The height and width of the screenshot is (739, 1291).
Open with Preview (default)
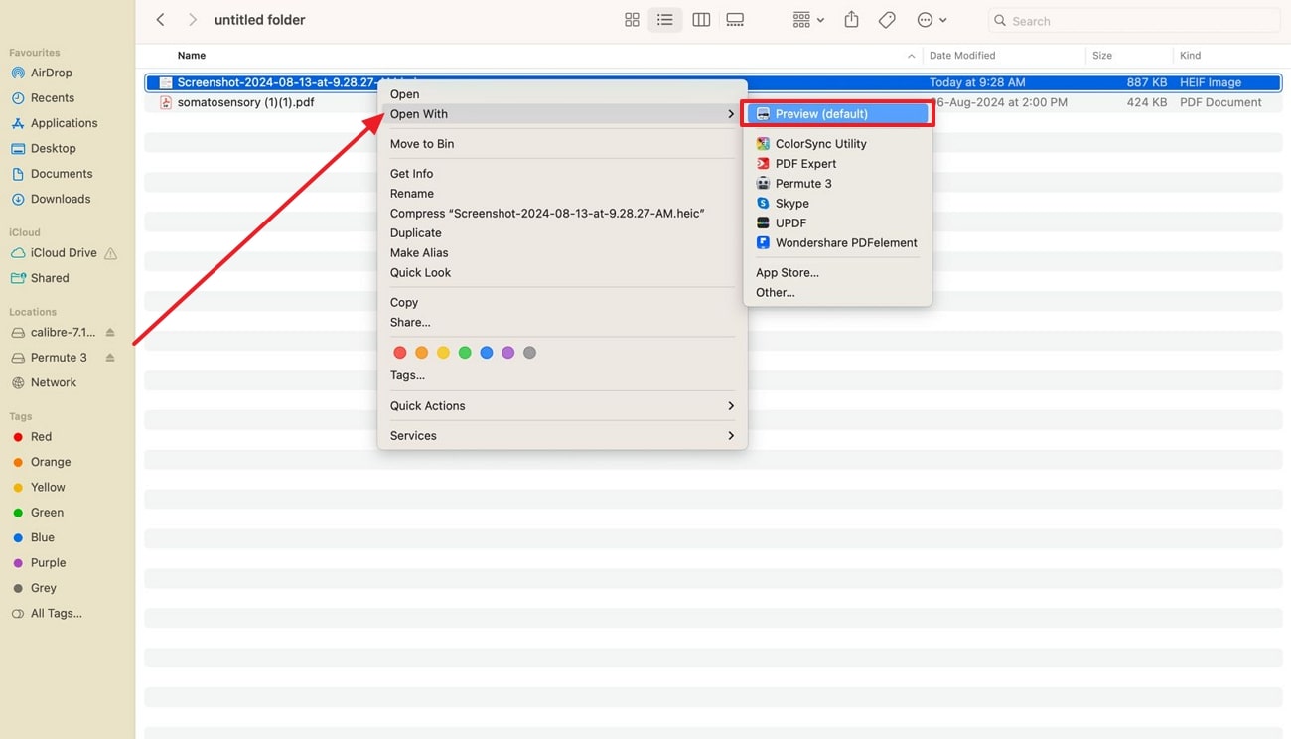[838, 114]
